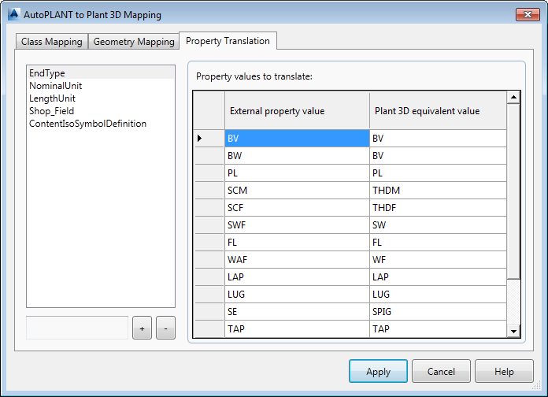Select the FL external property value cell
548x397 pixels.
(297, 243)
